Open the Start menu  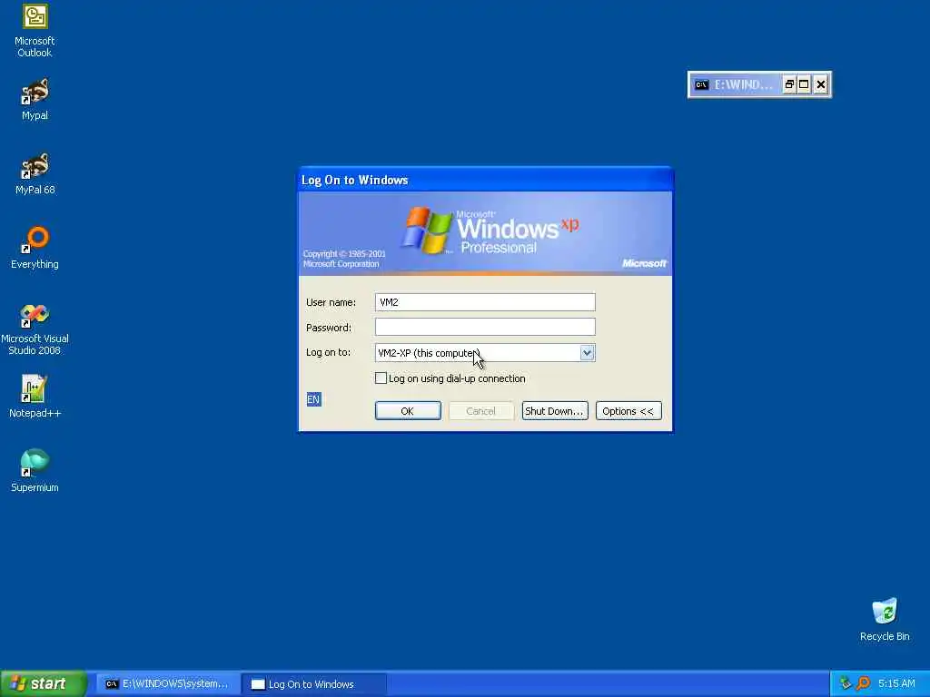(44, 683)
